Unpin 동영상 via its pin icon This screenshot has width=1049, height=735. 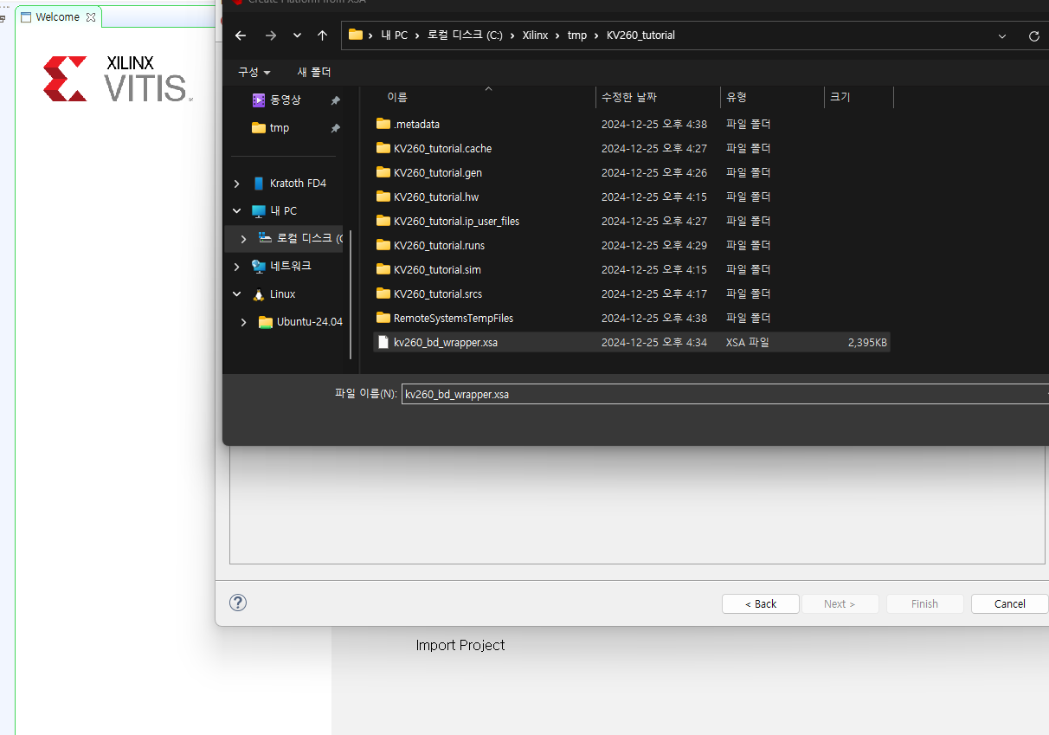(335, 100)
